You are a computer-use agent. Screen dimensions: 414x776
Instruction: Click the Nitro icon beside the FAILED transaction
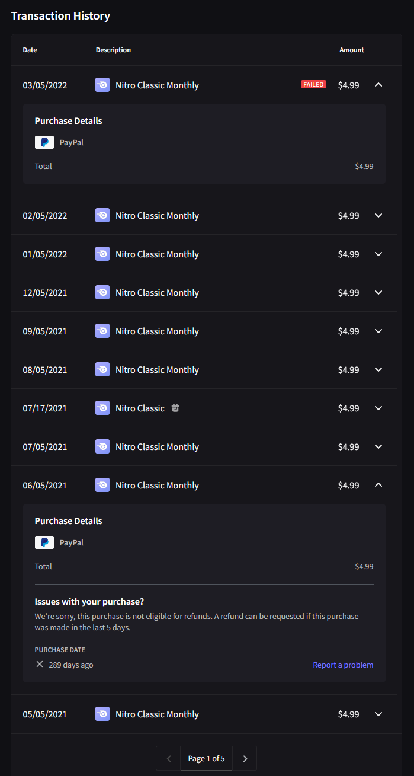(102, 85)
